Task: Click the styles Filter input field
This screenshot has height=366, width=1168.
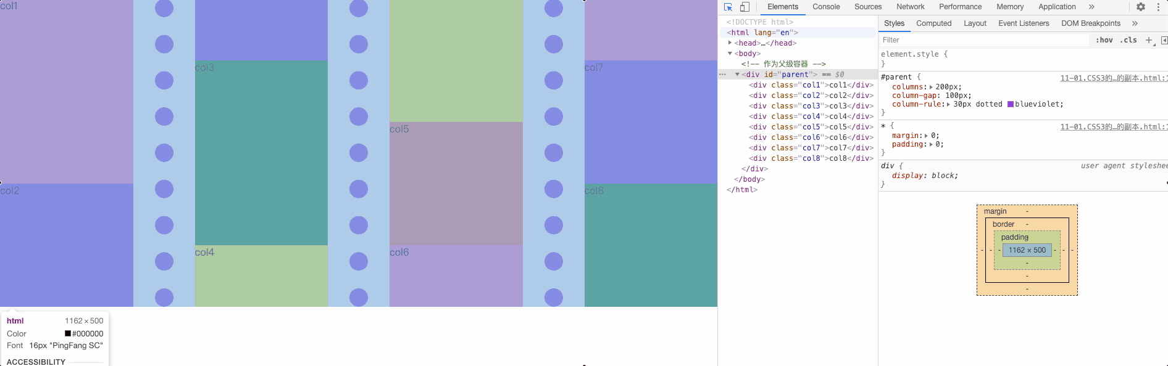Action: [985, 40]
